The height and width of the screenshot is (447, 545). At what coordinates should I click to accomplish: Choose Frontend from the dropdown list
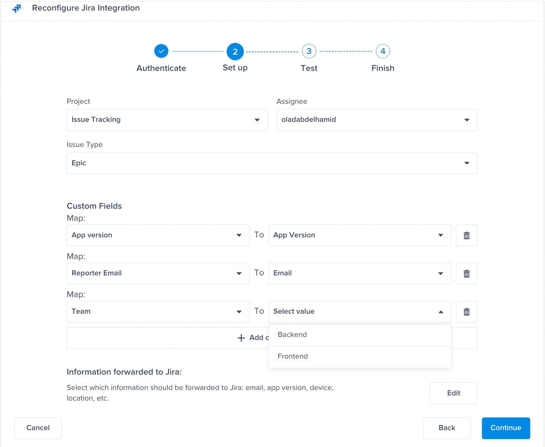pos(293,357)
